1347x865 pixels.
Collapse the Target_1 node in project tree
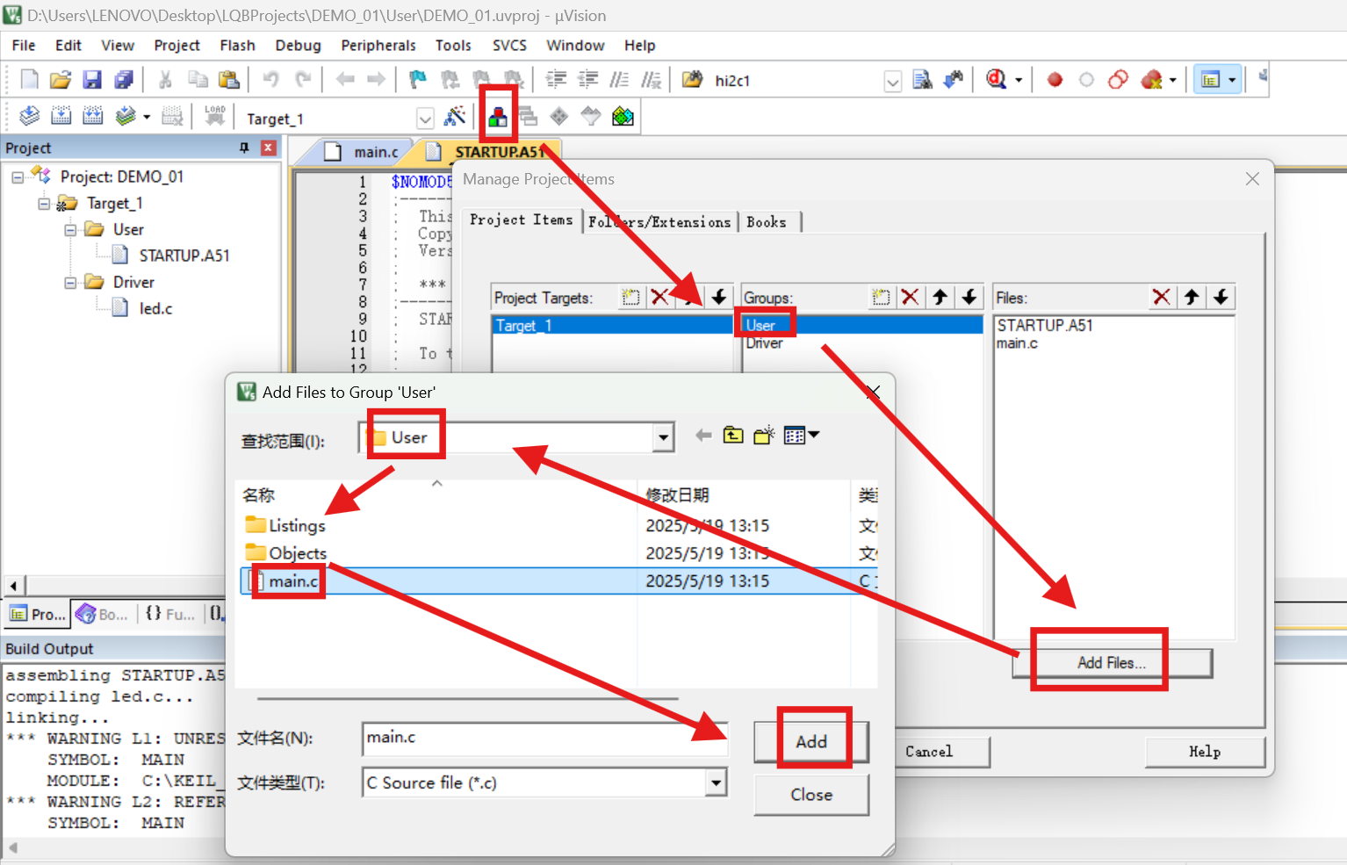(44, 204)
